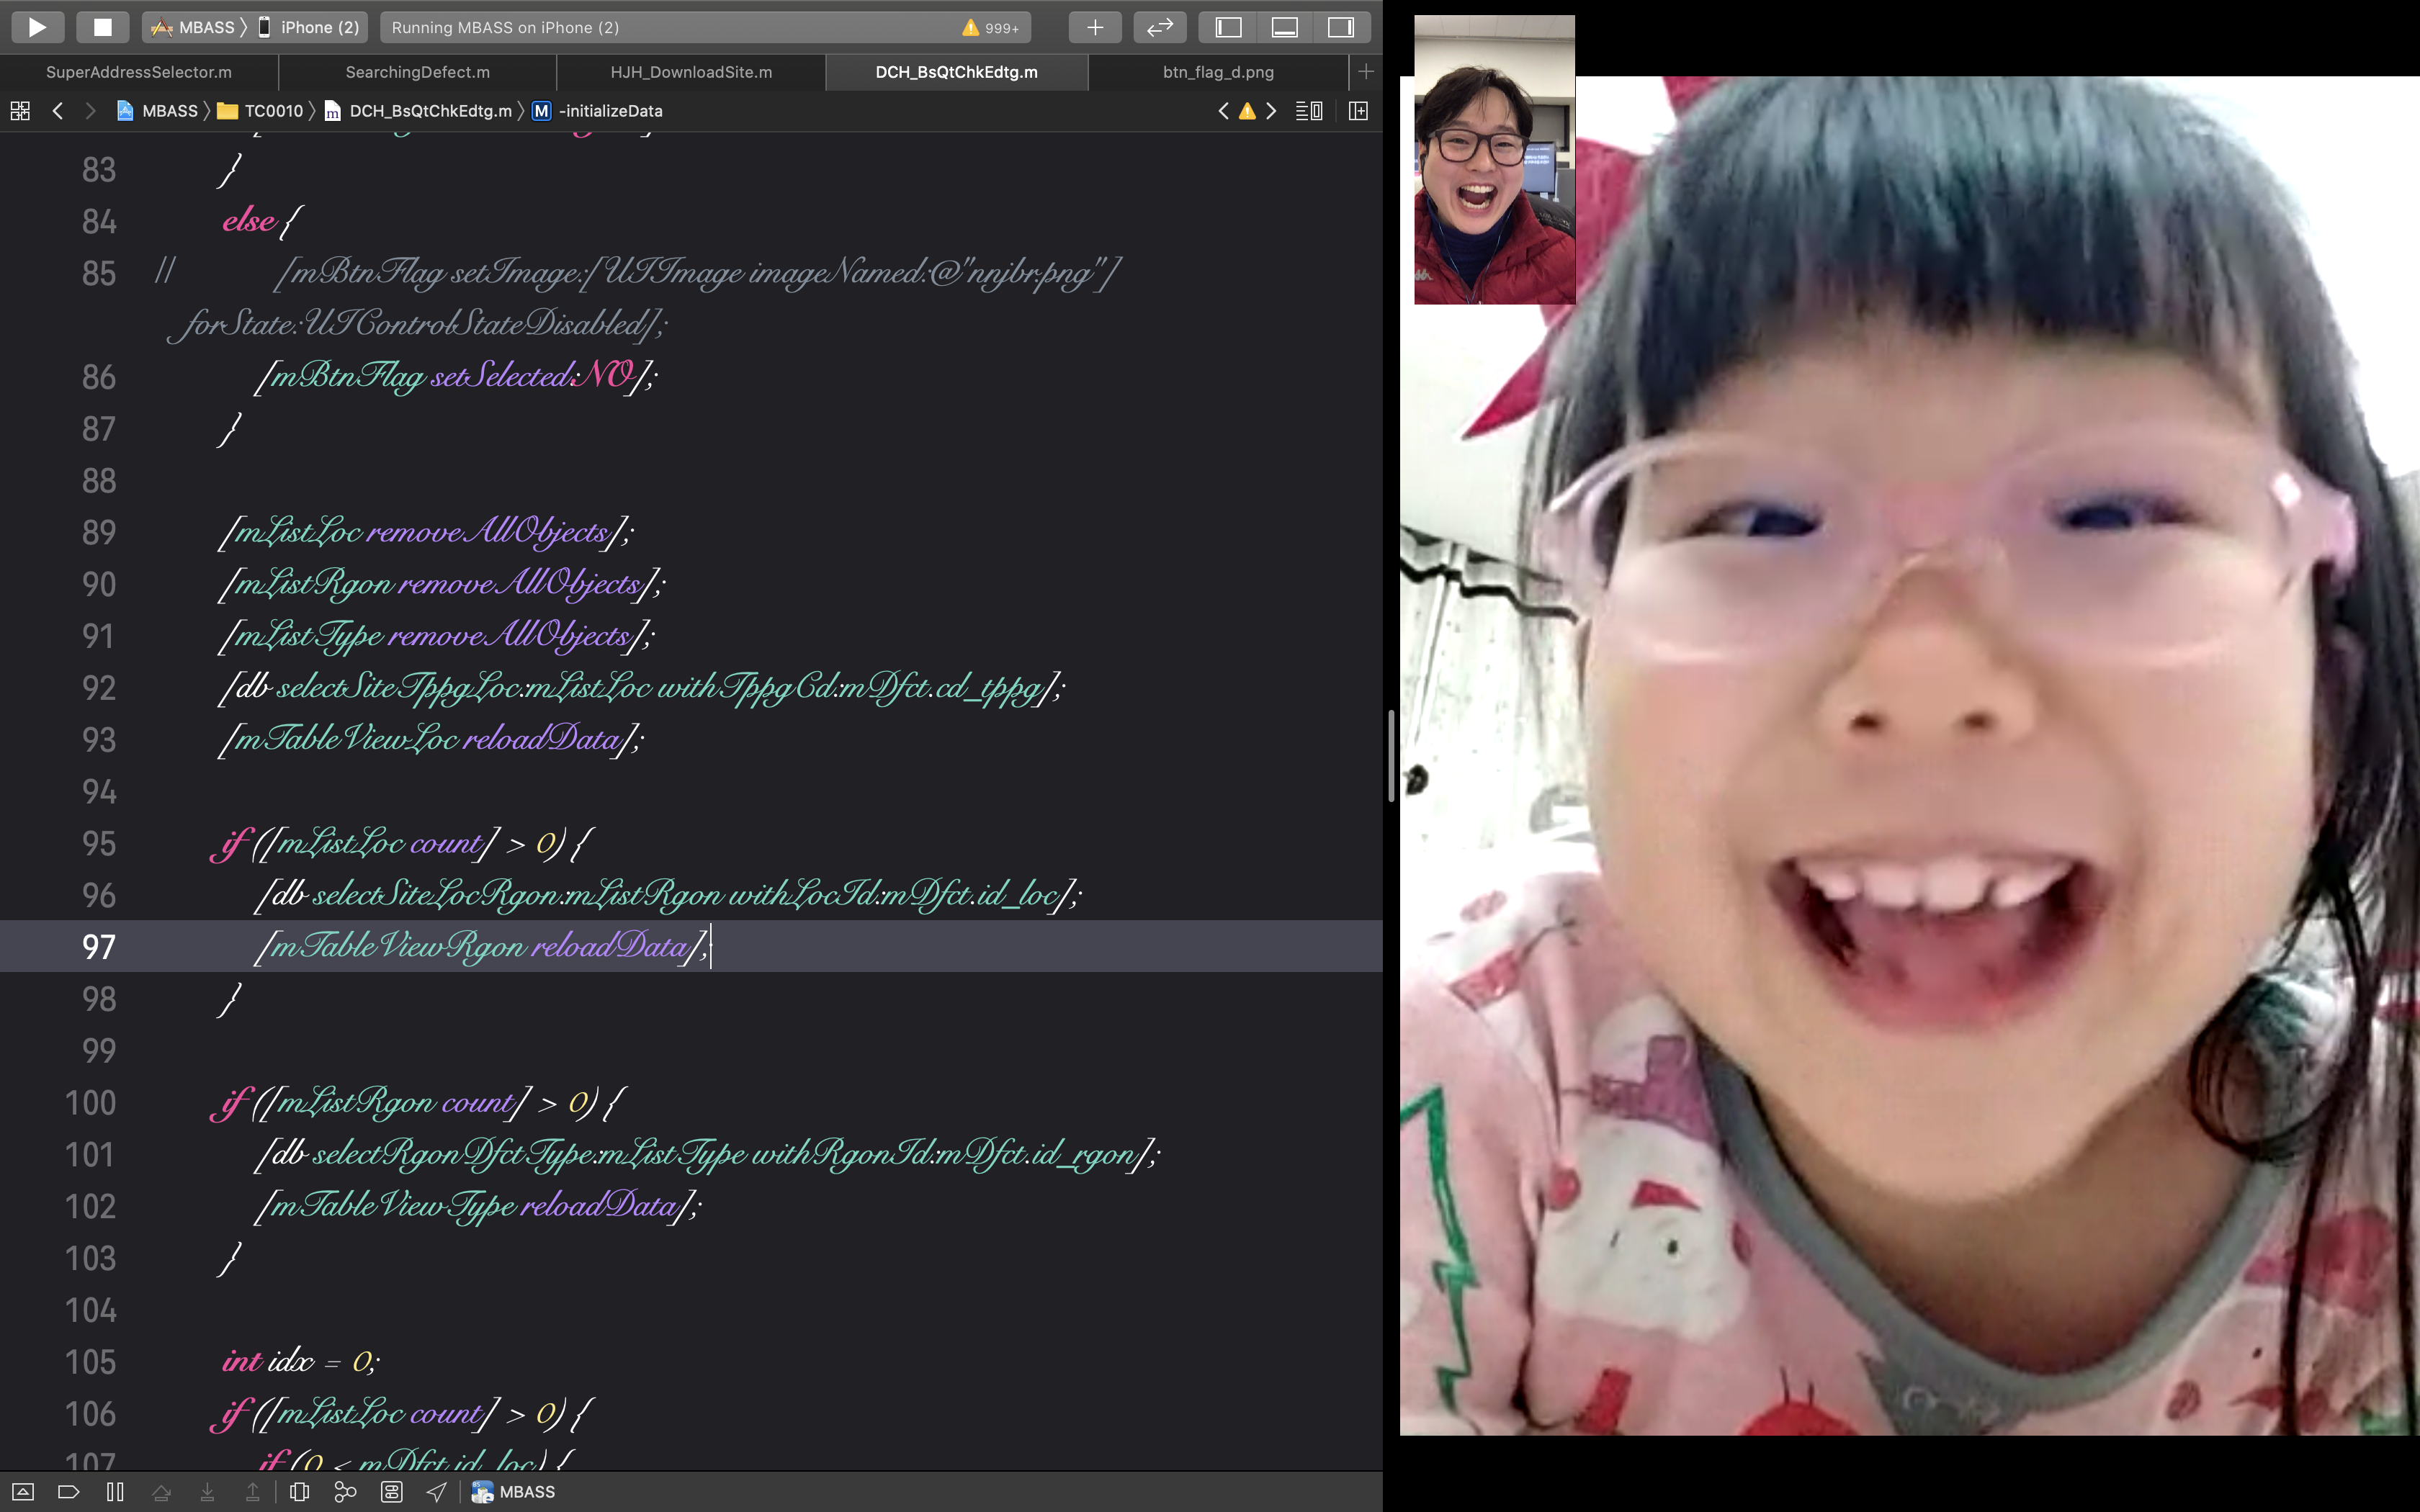Click the Simulate Location arrow icon
Viewport: 2420px width, 1512px height.
437,1492
